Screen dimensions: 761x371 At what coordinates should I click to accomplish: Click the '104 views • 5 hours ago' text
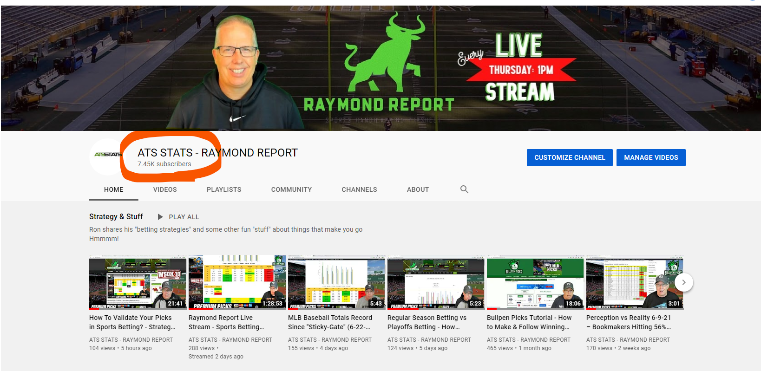pos(120,348)
